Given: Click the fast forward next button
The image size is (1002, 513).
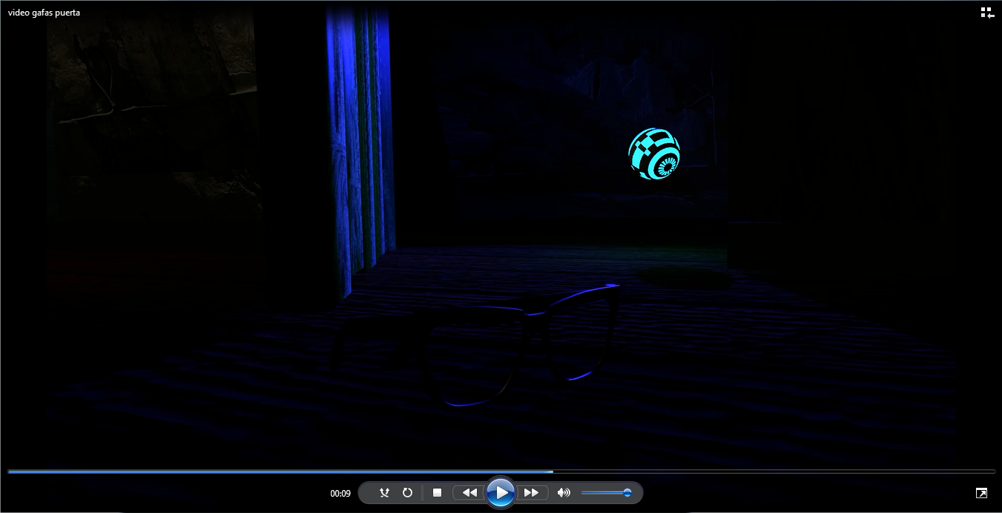Looking at the screenshot, I should click(532, 492).
